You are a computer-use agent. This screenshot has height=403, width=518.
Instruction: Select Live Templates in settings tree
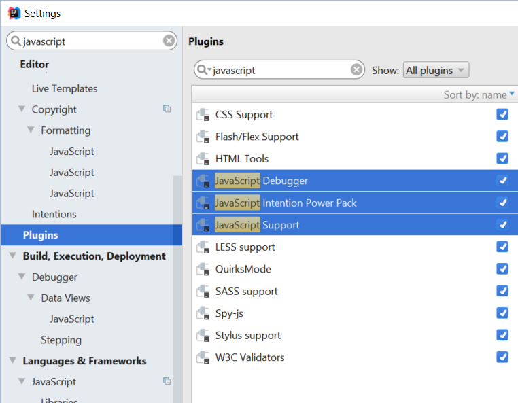pyautogui.click(x=65, y=88)
